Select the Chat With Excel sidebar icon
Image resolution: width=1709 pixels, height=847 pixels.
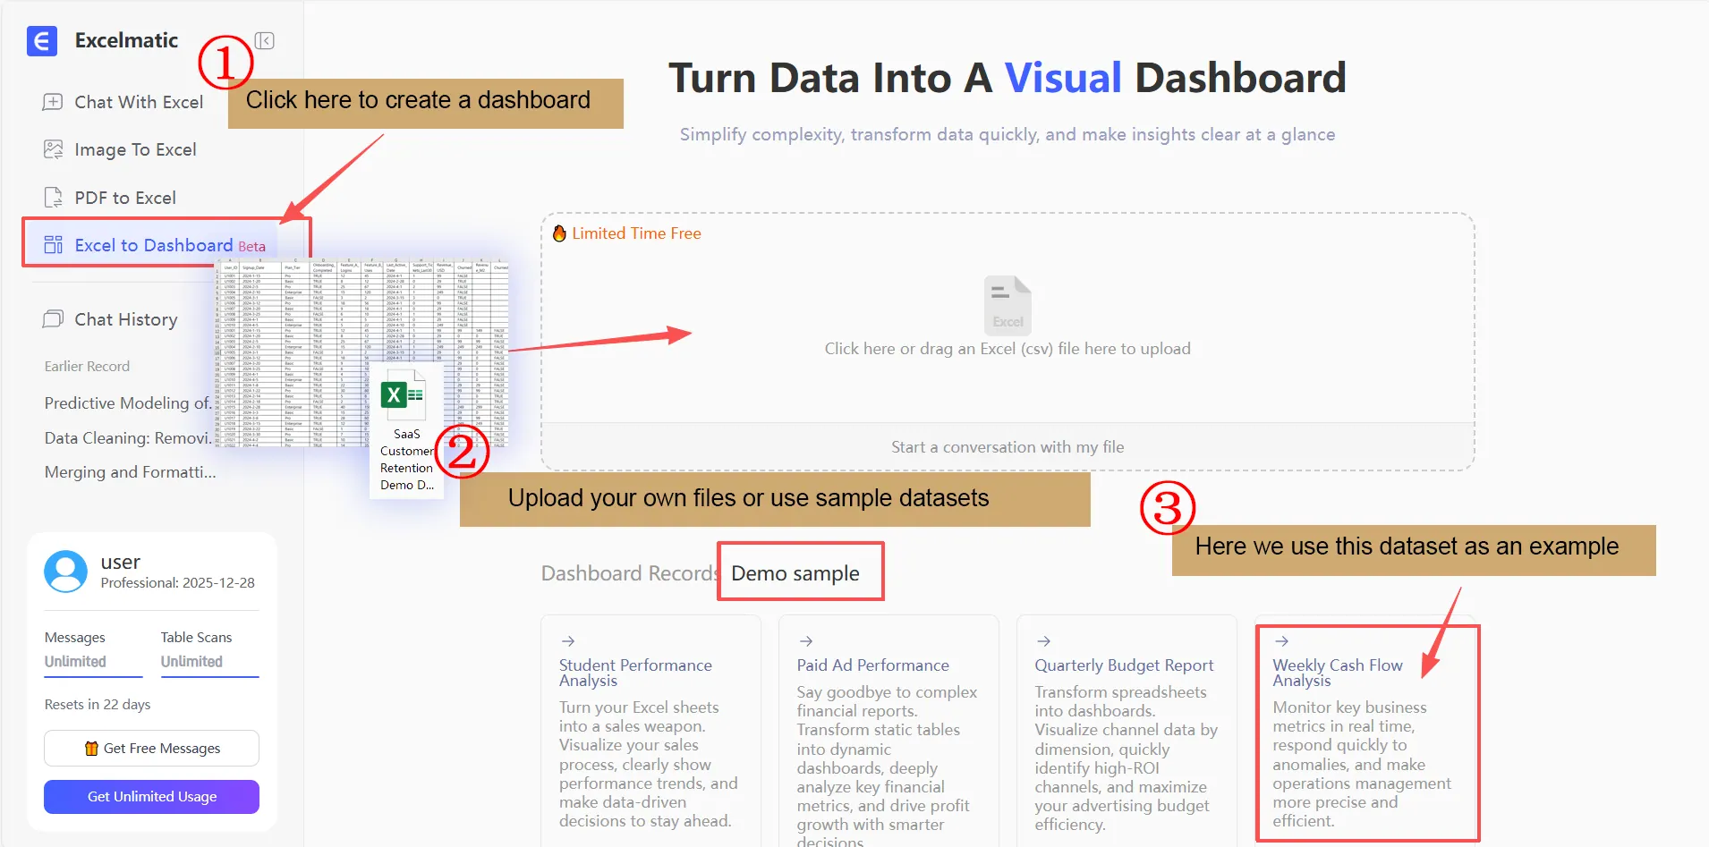click(x=54, y=101)
